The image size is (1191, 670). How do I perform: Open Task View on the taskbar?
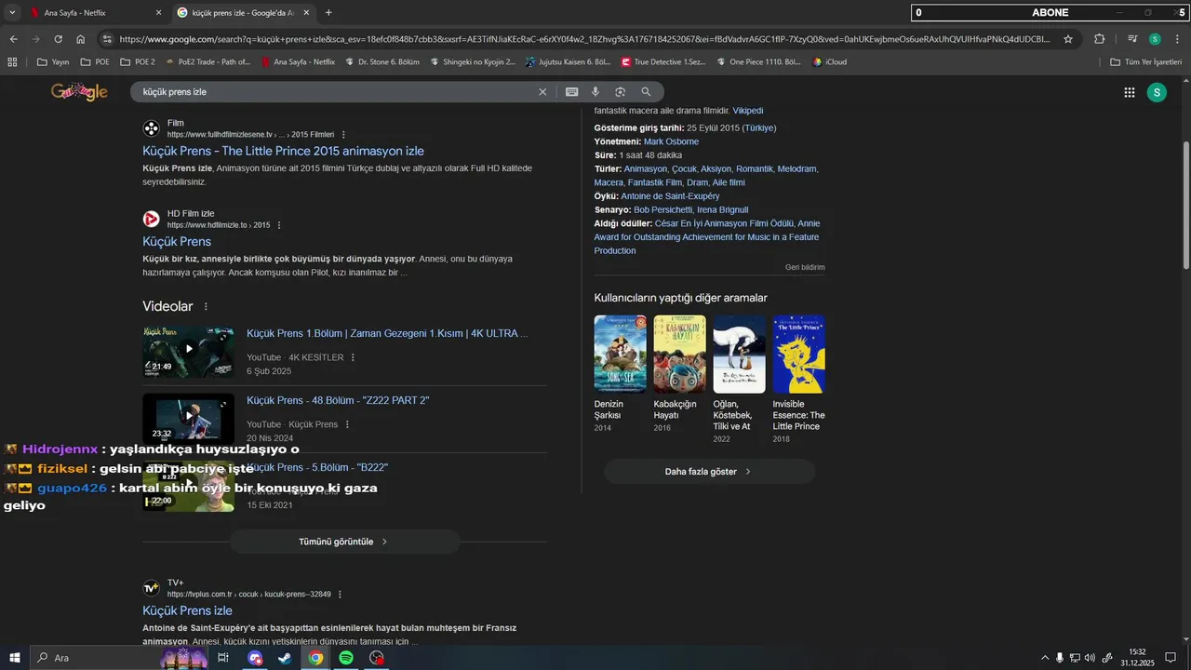pos(223,658)
